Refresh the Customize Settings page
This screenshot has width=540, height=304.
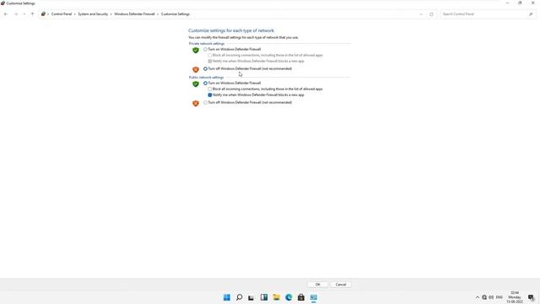coord(431,14)
